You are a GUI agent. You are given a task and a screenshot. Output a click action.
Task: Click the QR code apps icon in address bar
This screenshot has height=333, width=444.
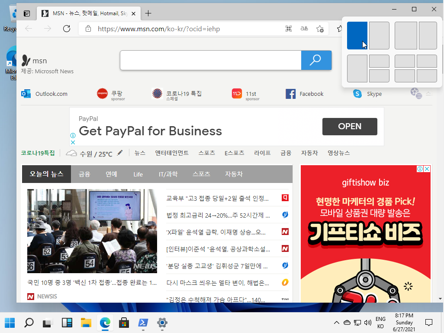click(x=289, y=29)
